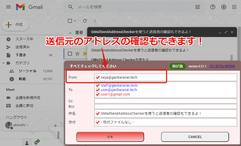Open Gmail settings gear icon
Image resolution: width=241 pixels, height=146 pixels.
224,7
